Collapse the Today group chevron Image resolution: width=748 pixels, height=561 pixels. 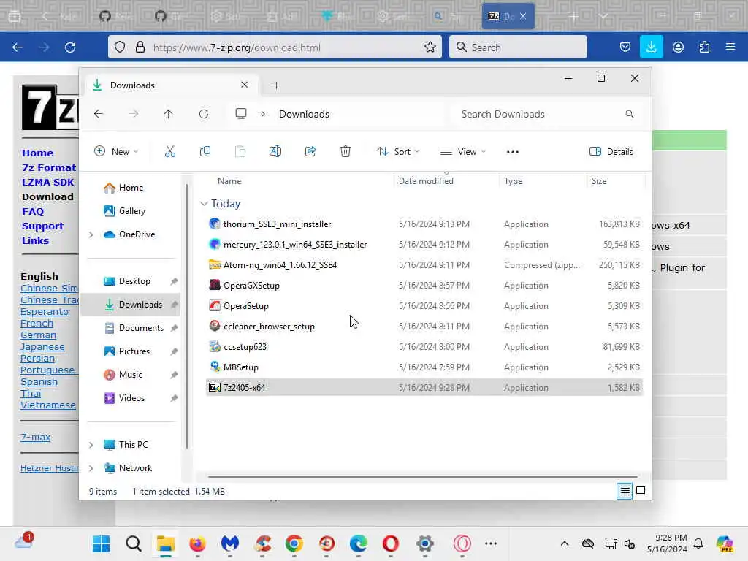205,204
